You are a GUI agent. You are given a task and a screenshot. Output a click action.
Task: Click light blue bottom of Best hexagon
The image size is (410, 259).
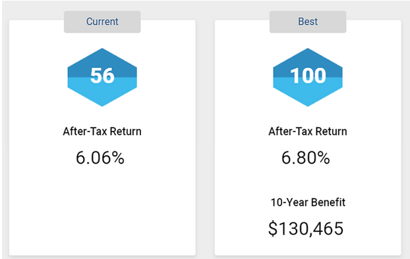[x=308, y=94]
